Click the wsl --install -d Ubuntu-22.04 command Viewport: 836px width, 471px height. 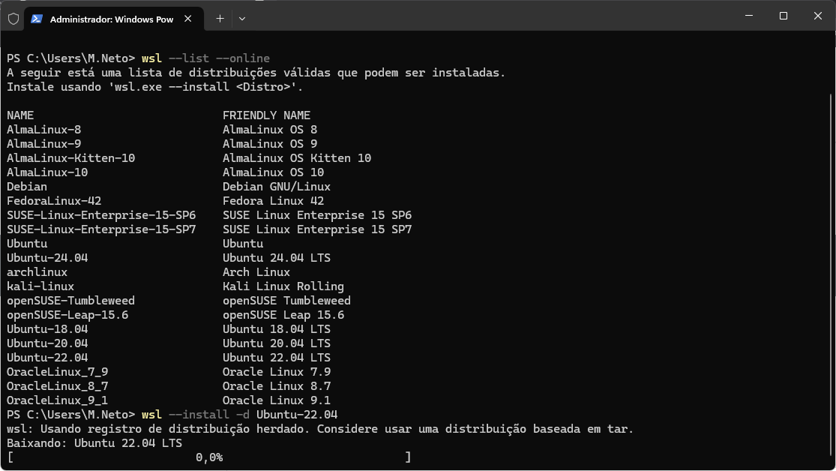point(239,415)
